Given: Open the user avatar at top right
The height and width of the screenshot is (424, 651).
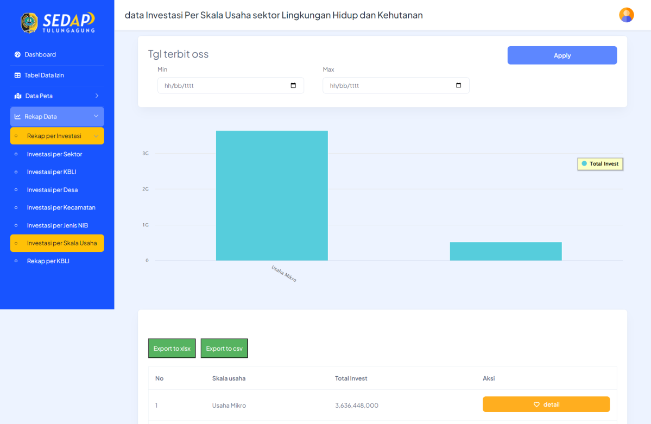Looking at the screenshot, I should [626, 15].
